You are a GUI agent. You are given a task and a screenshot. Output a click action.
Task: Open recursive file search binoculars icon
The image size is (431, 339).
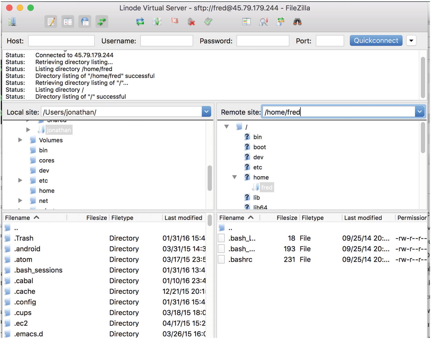coord(298,22)
